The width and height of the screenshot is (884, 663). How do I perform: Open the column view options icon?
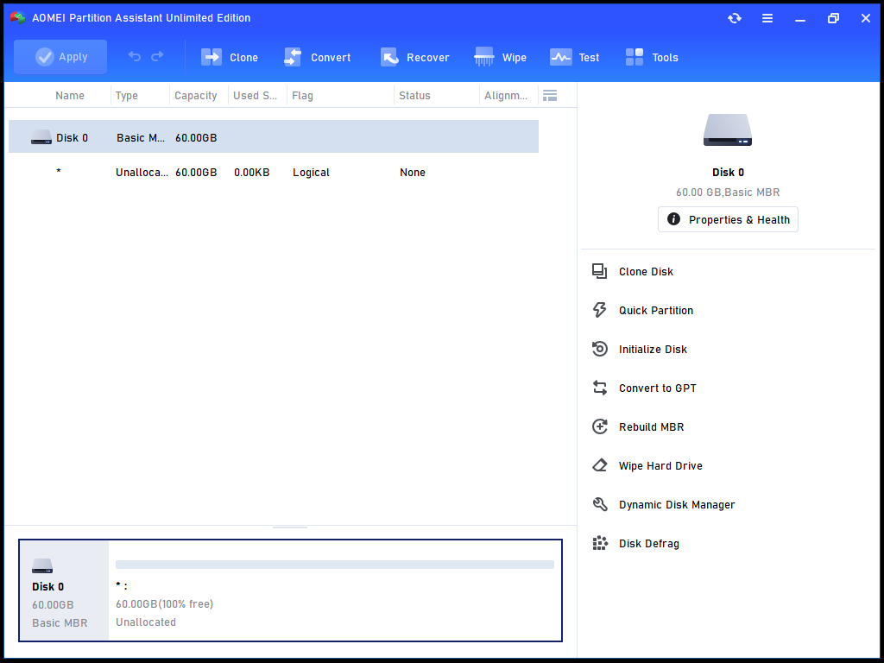pyautogui.click(x=550, y=95)
